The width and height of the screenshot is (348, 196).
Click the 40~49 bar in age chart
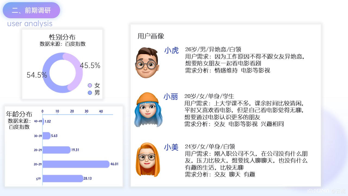43,121
